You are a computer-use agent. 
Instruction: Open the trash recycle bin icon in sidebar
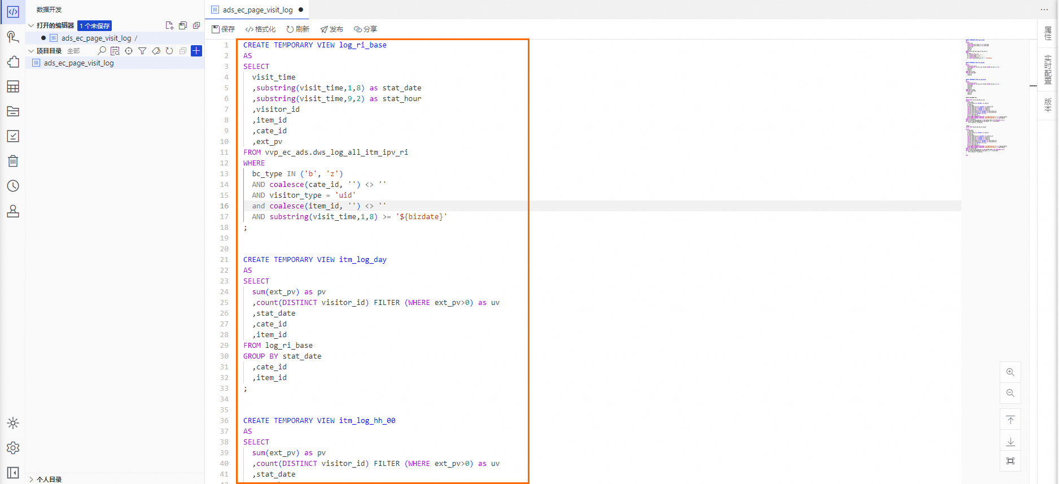pyautogui.click(x=13, y=161)
